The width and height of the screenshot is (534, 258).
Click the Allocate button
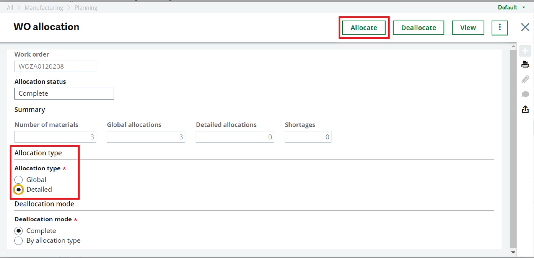(x=364, y=27)
